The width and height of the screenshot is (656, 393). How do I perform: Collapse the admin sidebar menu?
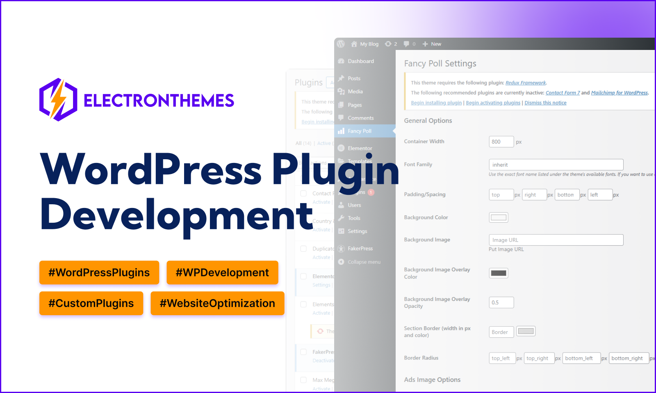click(342, 262)
